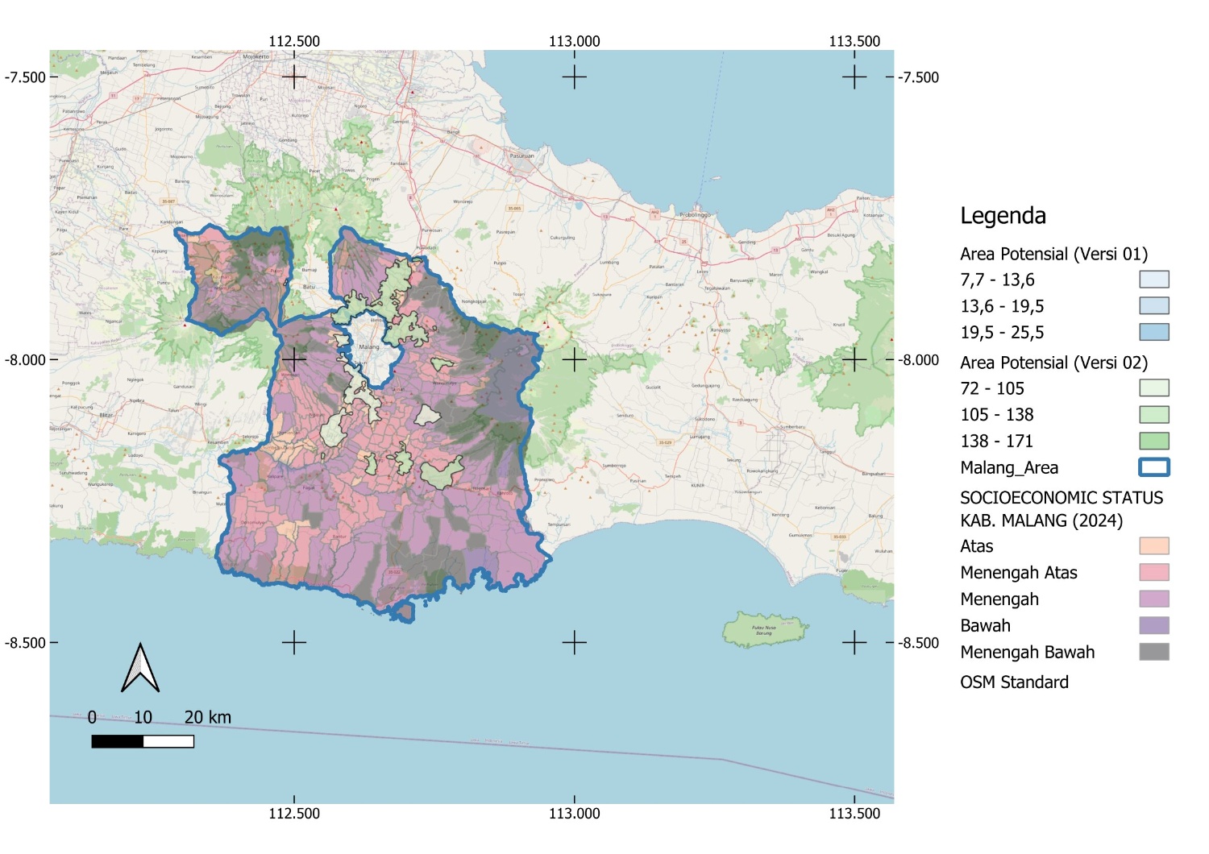Click the Menengah Bawah gray swatch

(x=1153, y=652)
